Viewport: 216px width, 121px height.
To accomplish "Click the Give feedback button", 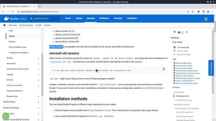I will click(211, 68).
